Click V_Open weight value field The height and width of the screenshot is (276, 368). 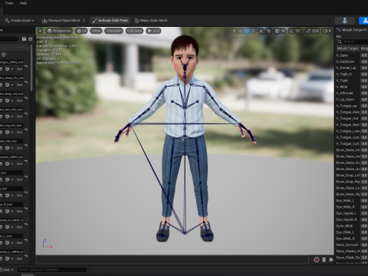364,55
